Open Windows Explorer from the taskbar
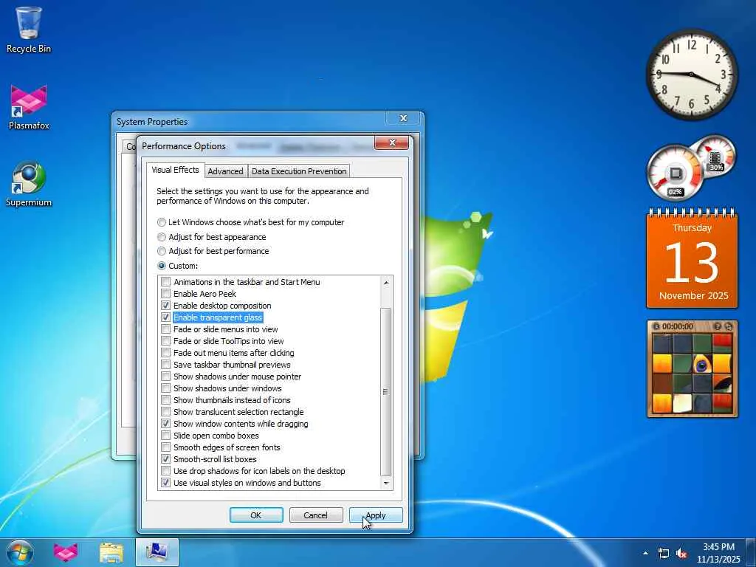This screenshot has height=567, width=756. 111,552
